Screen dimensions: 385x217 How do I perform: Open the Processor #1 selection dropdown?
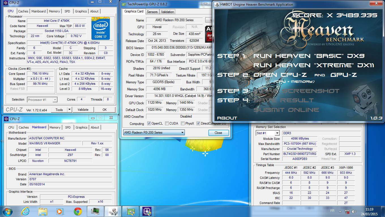click(x=42, y=99)
